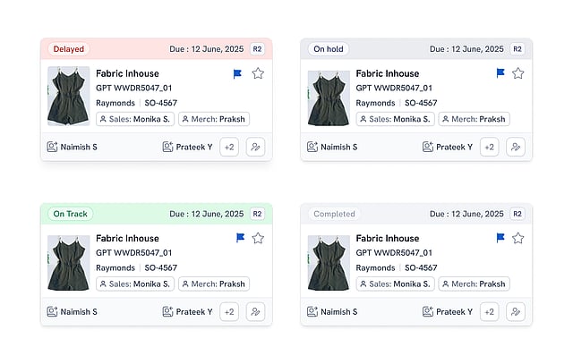Click the assign-user icon on the Delayed card
573x364 pixels.
click(256, 147)
